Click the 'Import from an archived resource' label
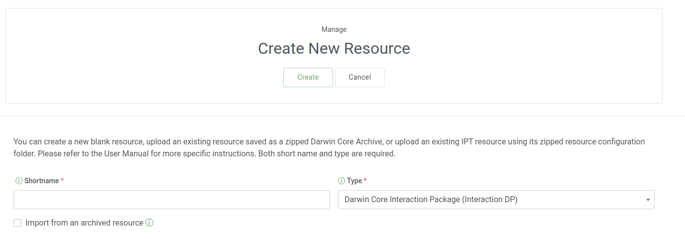Screen dimensions: 685x239 (x=84, y=223)
